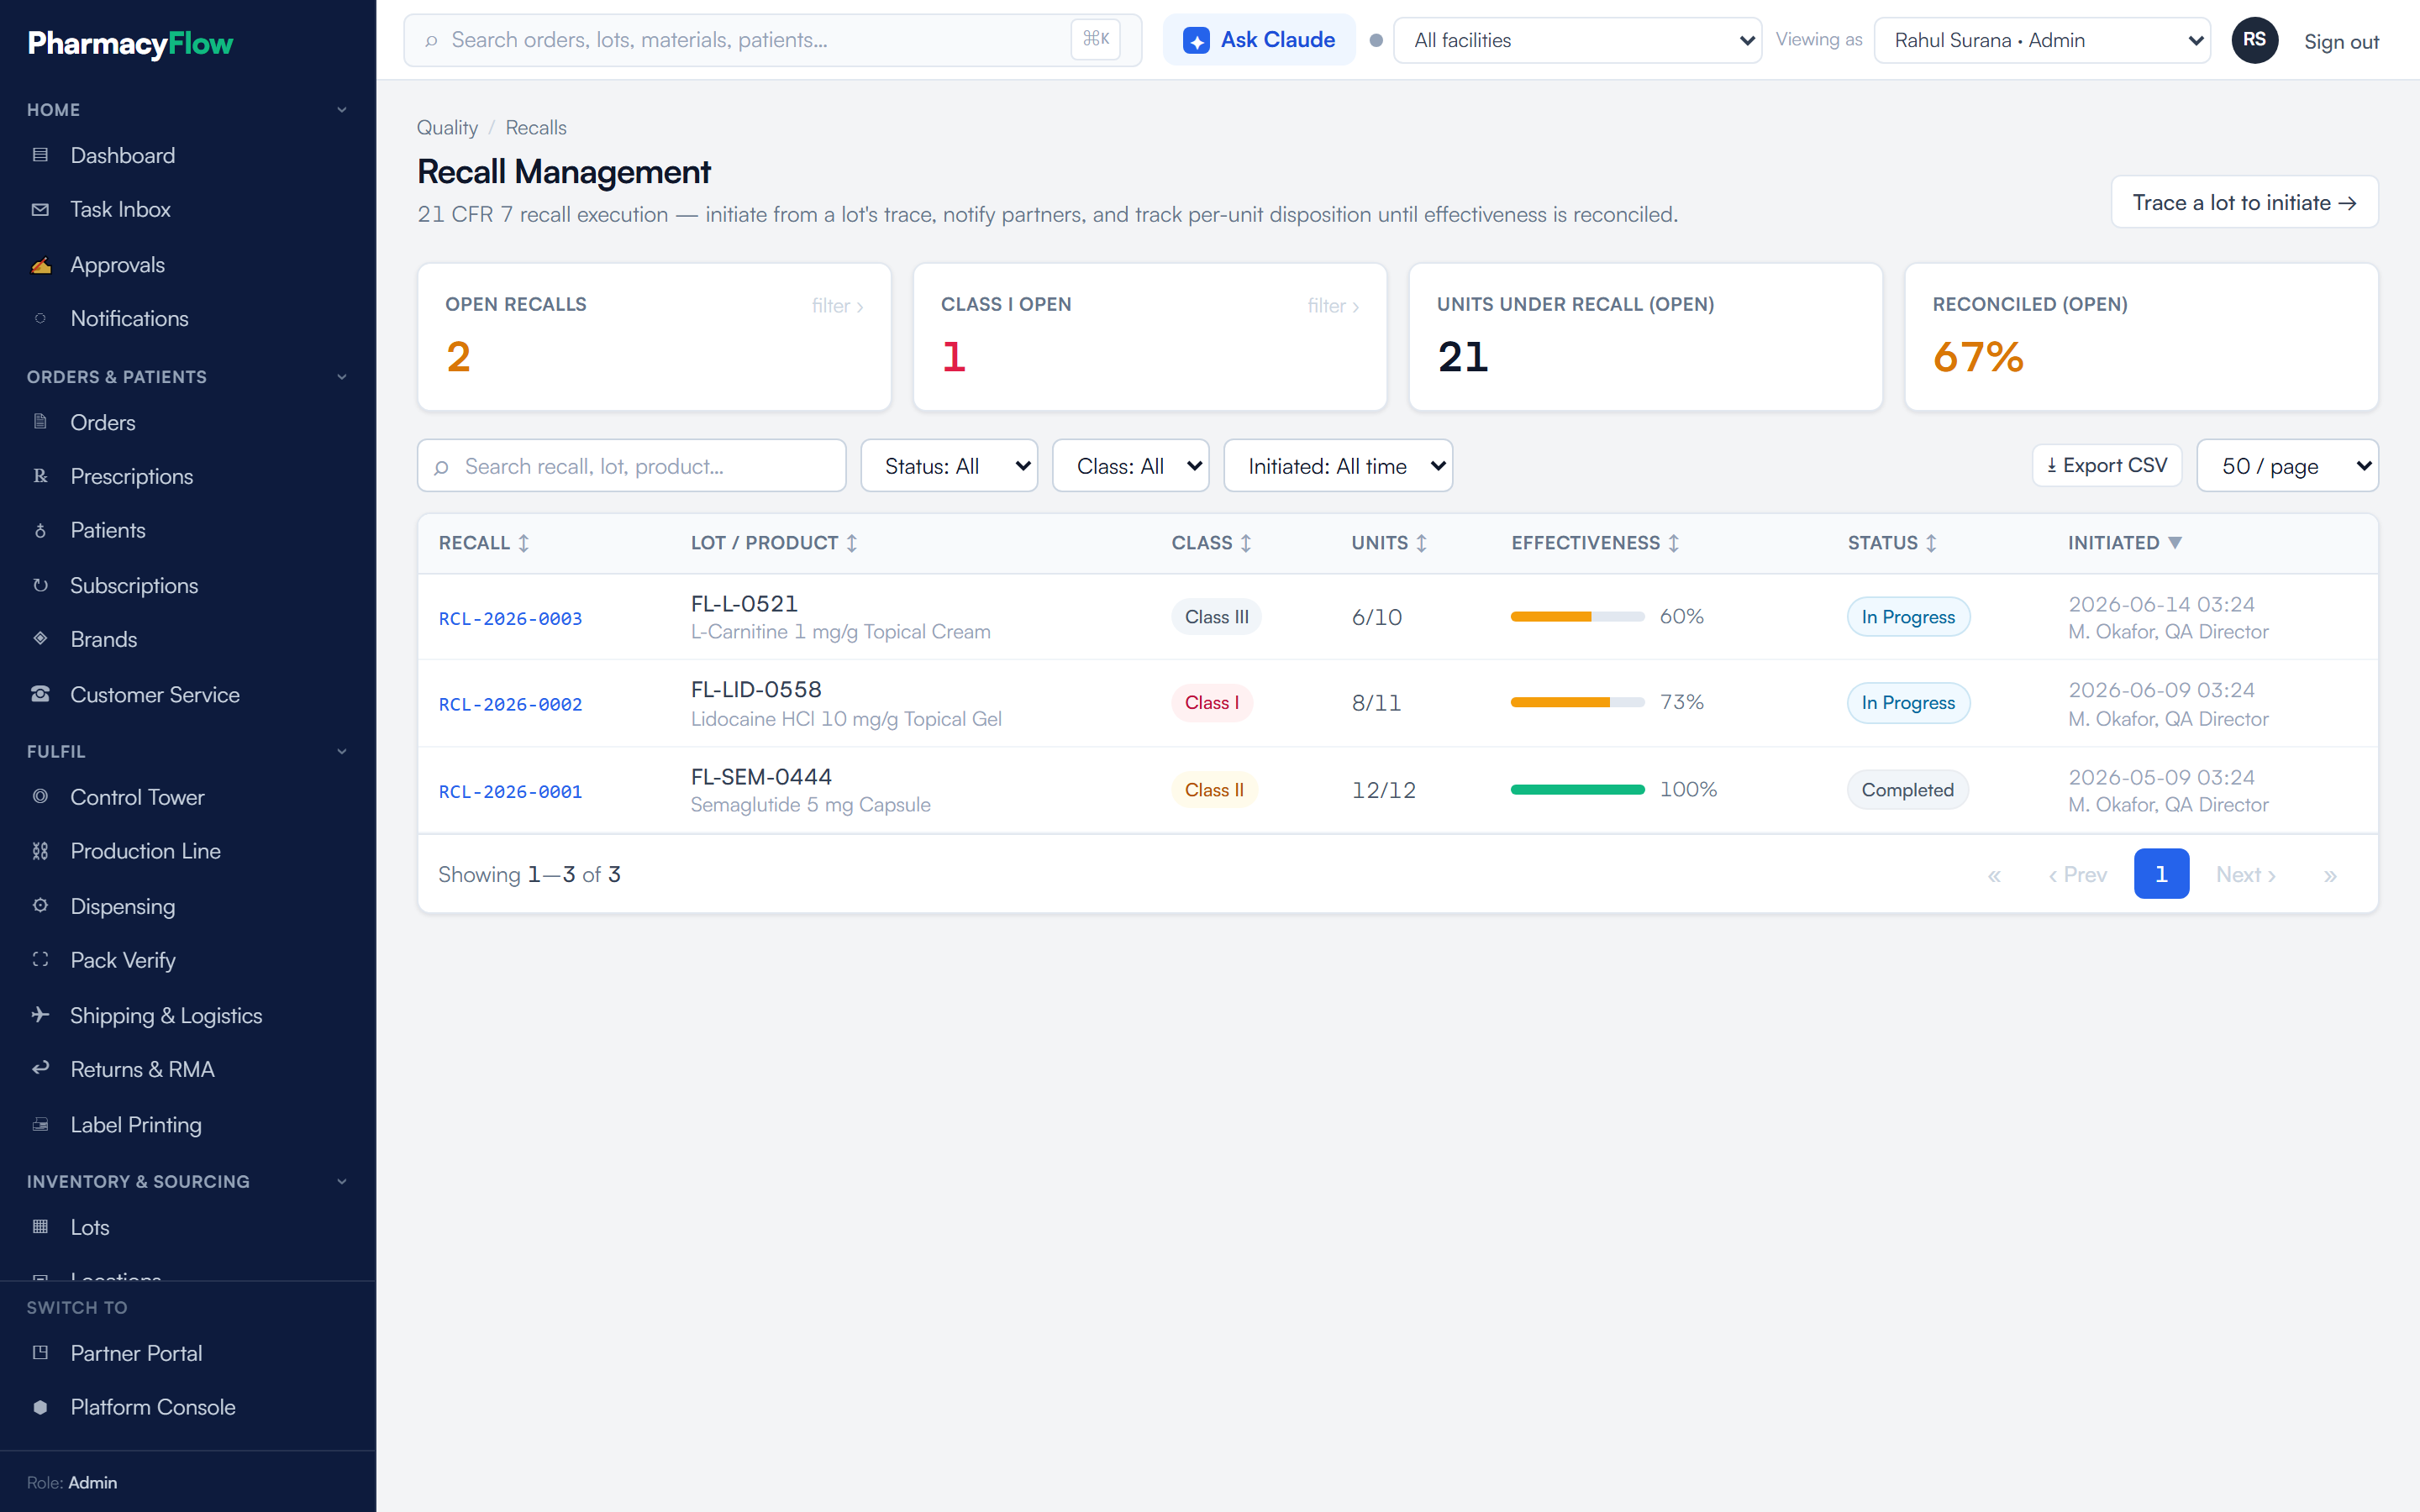Collapse the FULFIL sidebar section
Image resolution: width=2420 pixels, height=1512 pixels.
click(x=342, y=751)
